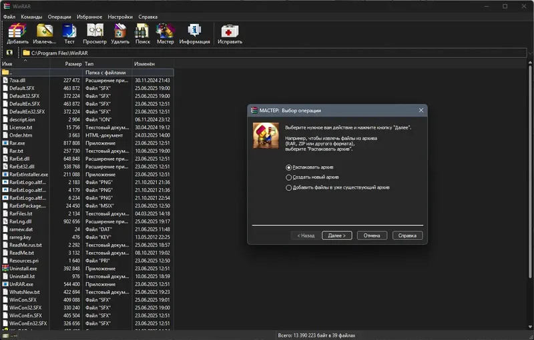Select the parent folder '..' icon
The width and height of the screenshot is (534, 340).
tap(5, 72)
